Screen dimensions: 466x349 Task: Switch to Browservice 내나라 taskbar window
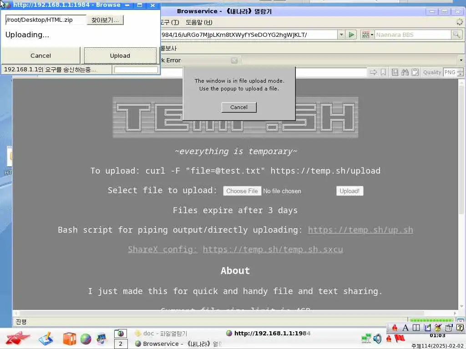point(178,344)
